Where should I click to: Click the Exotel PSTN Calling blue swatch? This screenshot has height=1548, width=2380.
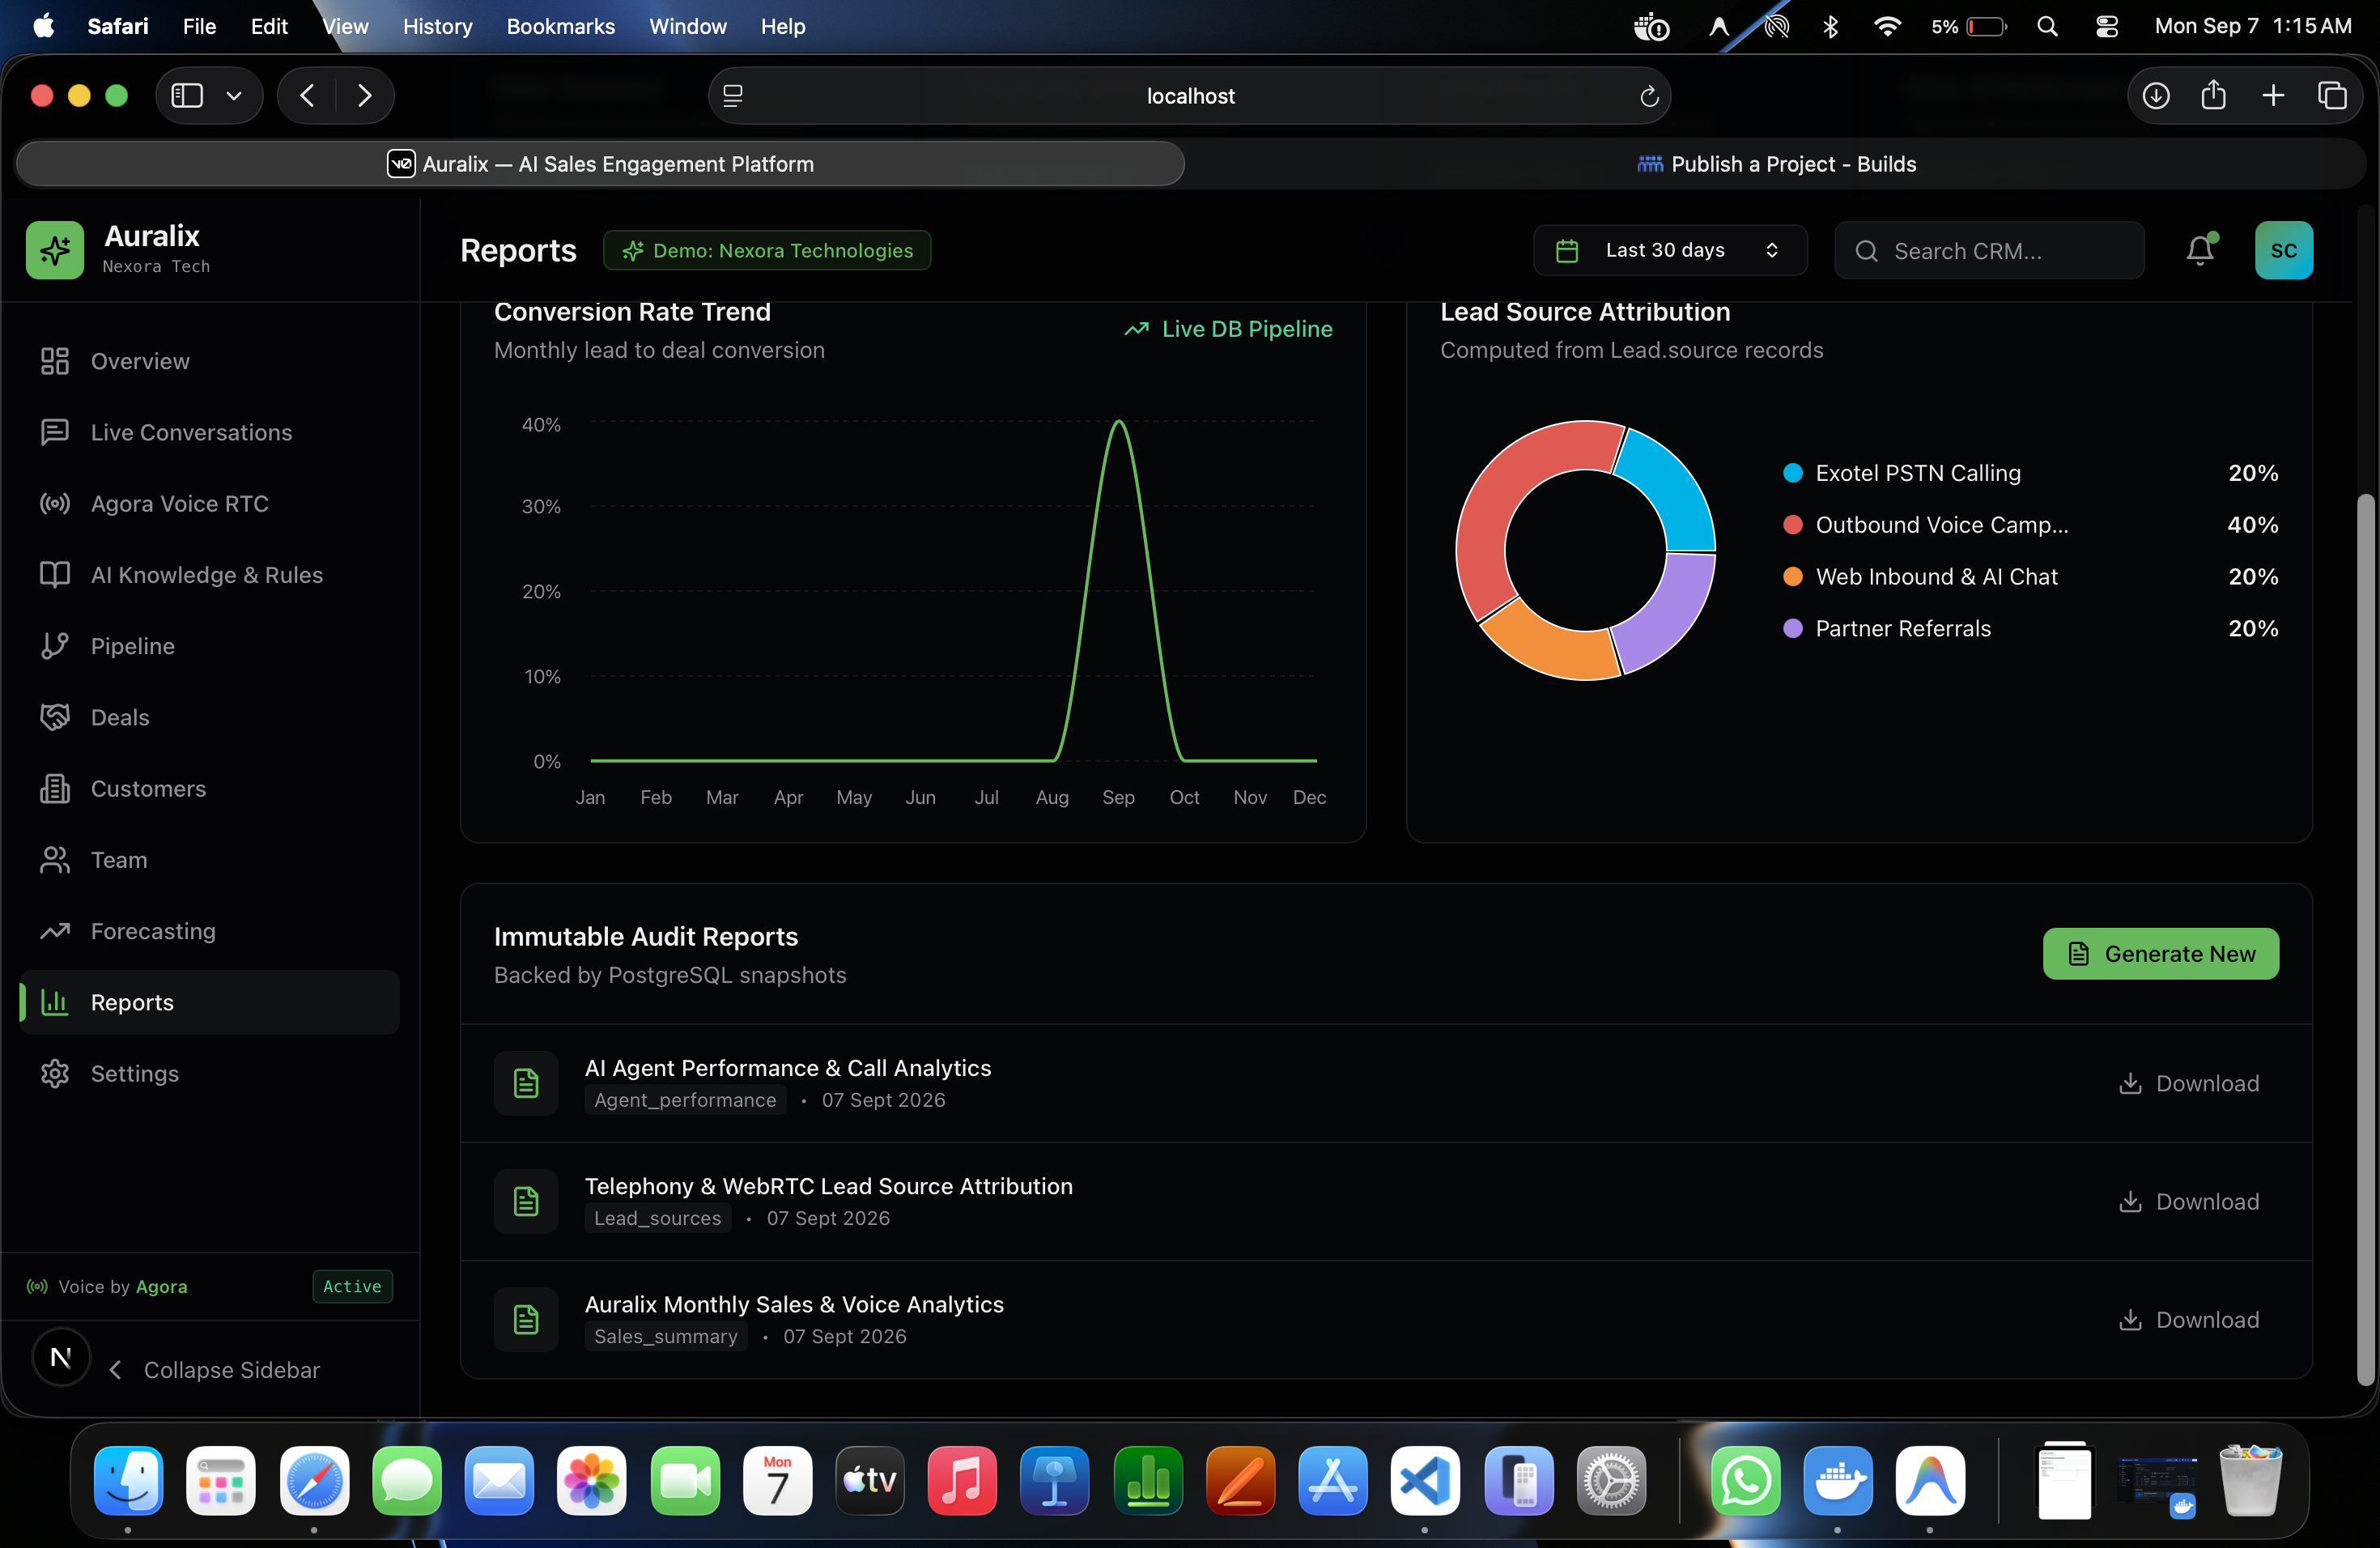point(1792,473)
